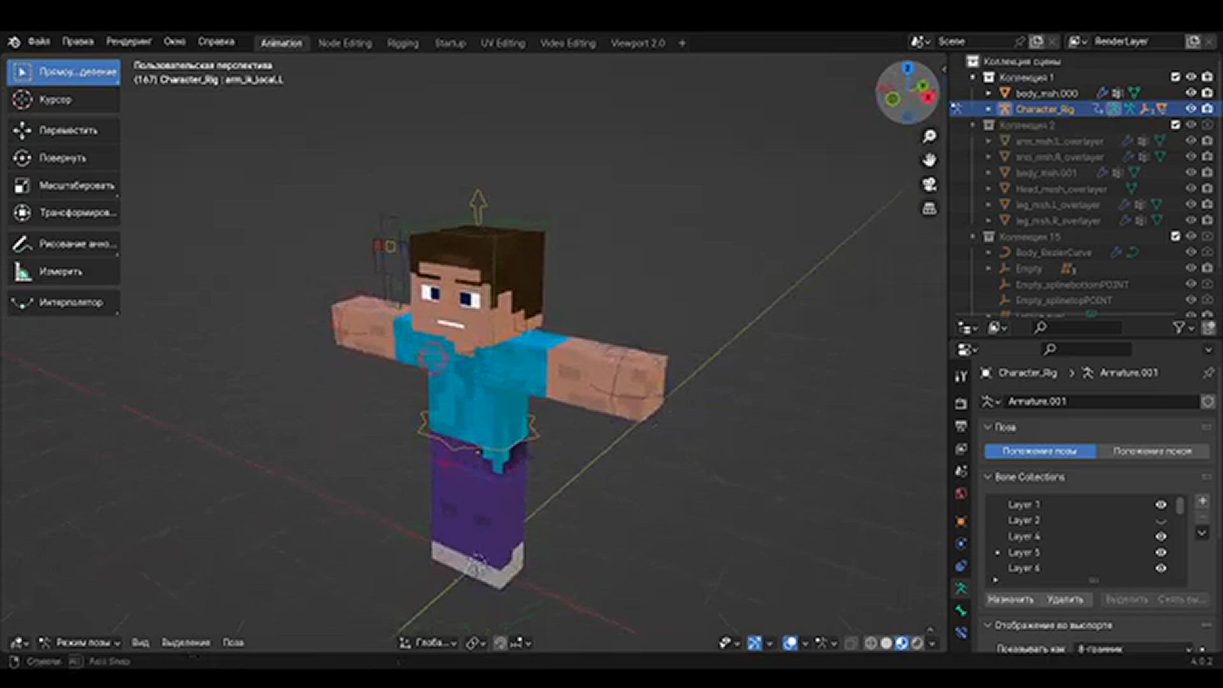Open the Рендеринг menu
Screen dimensions: 1223x688
(129, 41)
